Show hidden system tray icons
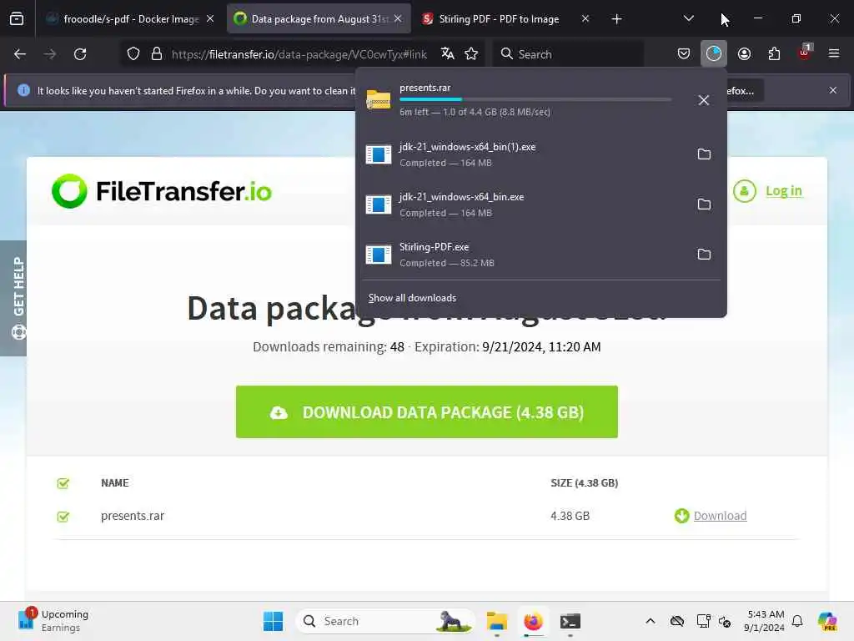Screen dimensions: 854x641 click(x=651, y=621)
